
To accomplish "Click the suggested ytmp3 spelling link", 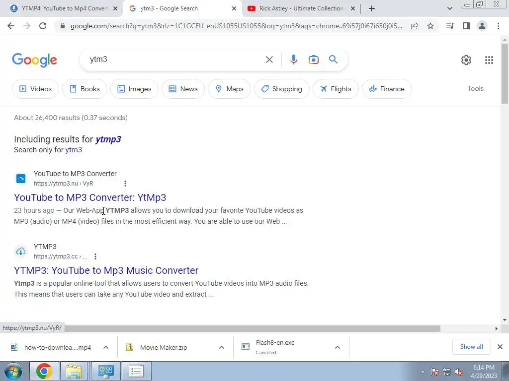I will pyautogui.click(x=108, y=139).
